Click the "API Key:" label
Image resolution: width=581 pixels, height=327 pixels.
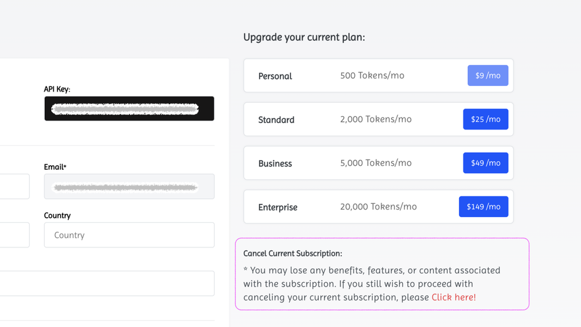coord(57,89)
